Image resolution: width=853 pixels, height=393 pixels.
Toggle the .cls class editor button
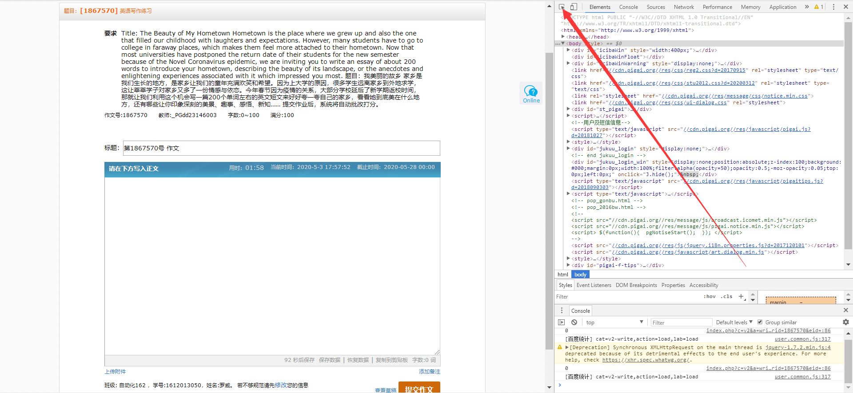[727, 296]
